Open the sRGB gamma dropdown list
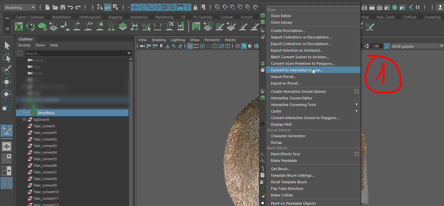Image resolution: width=444 pixels, height=206 pixels. pos(441,46)
